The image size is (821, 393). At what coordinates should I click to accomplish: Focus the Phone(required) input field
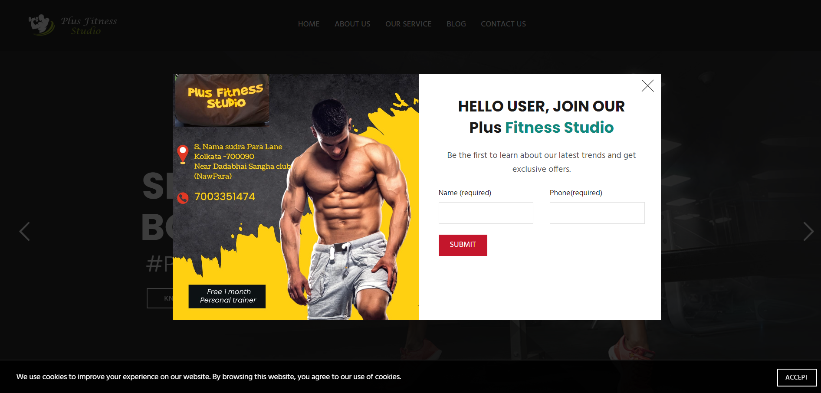tap(597, 213)
